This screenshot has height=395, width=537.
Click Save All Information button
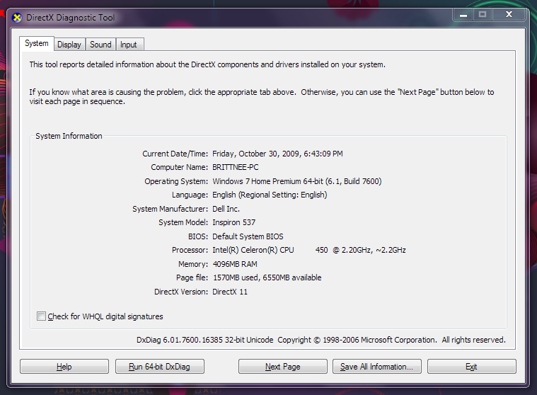(x=376, y=367)
